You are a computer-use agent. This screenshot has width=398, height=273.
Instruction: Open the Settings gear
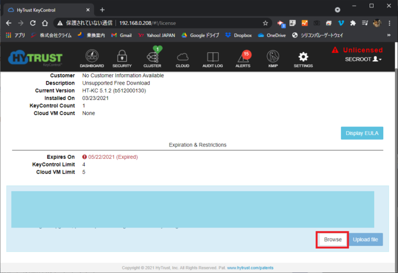(x=303, y=60)
